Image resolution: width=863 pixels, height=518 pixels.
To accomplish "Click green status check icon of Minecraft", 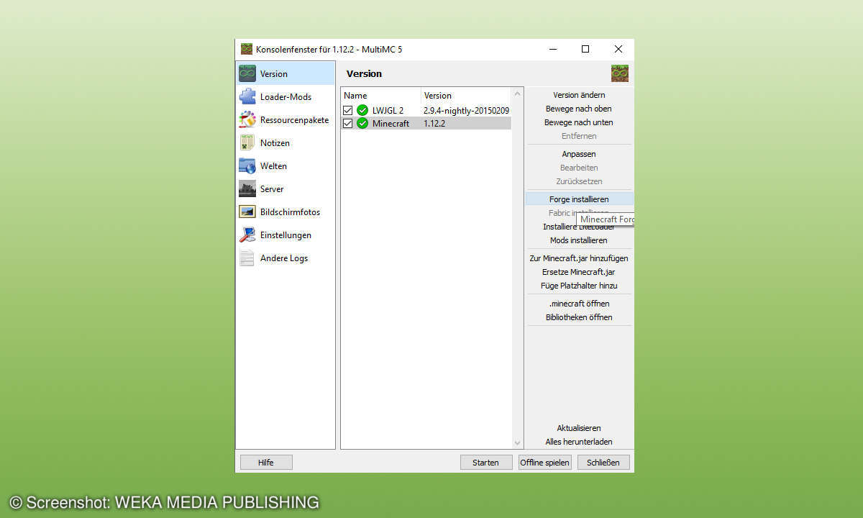I will 362,123.
